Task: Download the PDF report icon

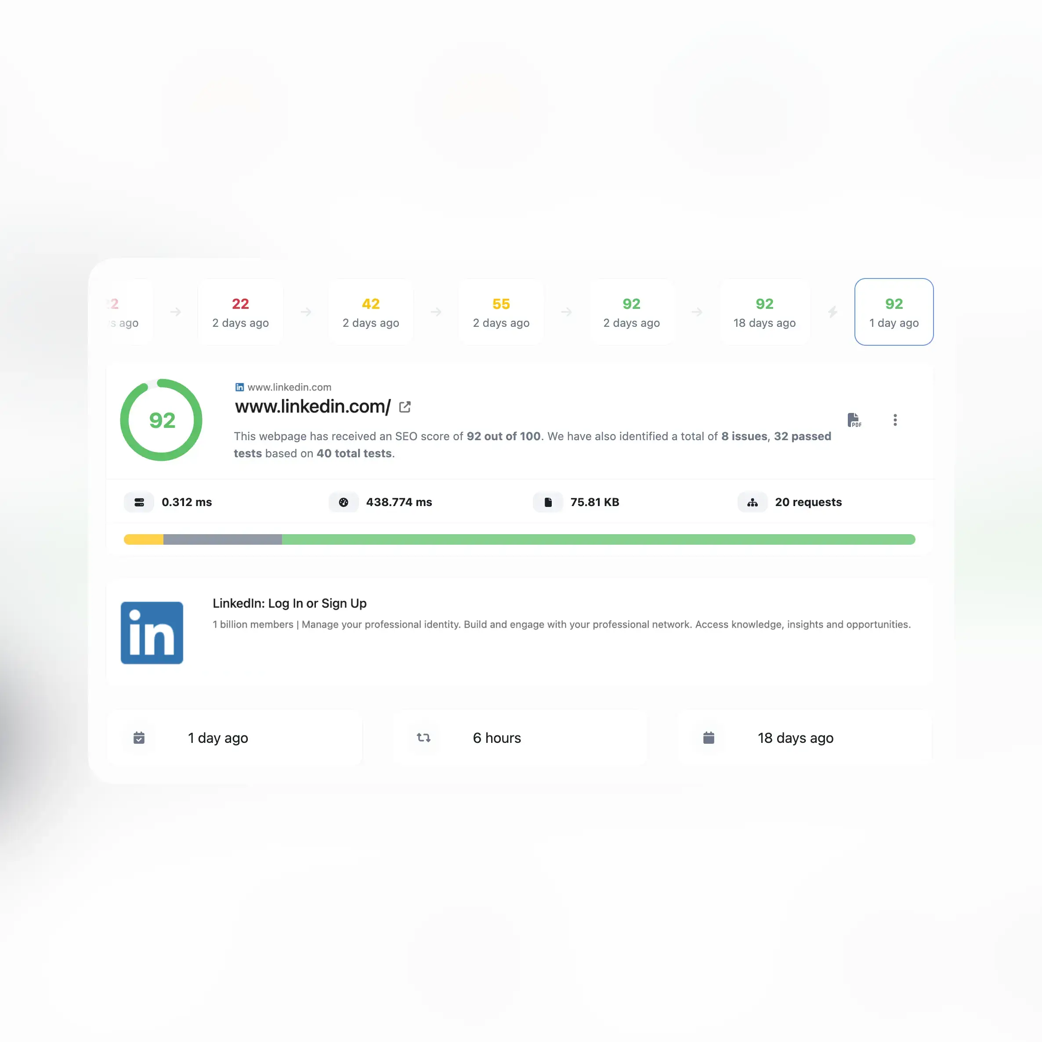Action: point(854,420)
